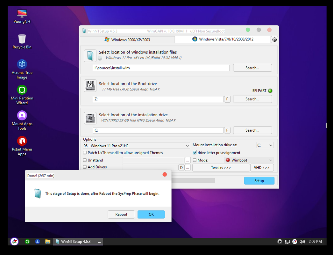333x255 pixels.
Task: Open the Start menu button on taskbar
Action: (14, 241)
